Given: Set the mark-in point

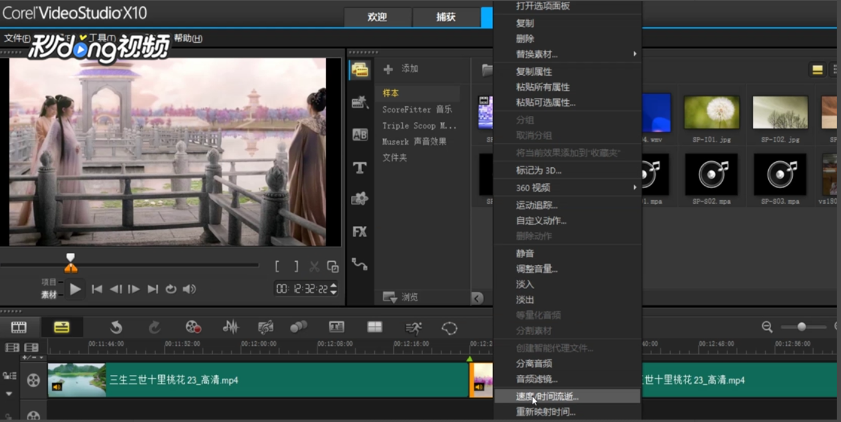Looking at the screenshot, I should [277, 266].
